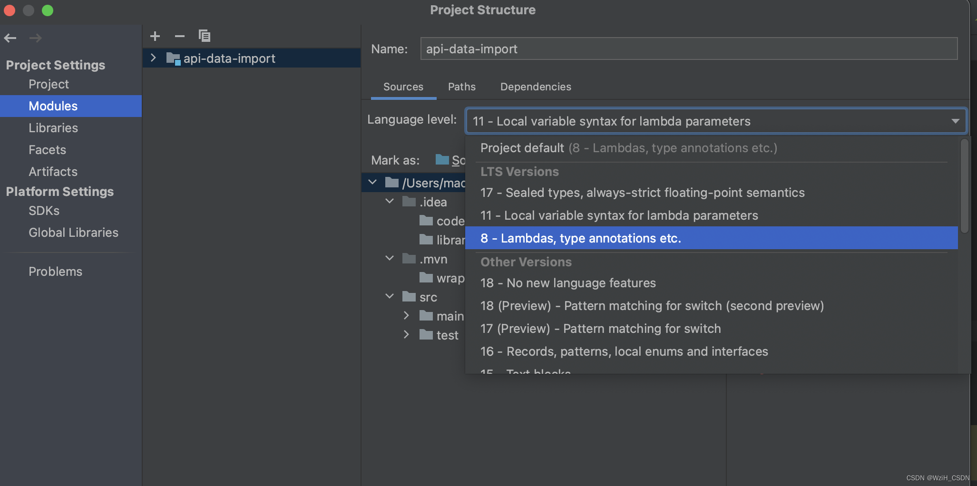Click the Copy module icon
This screenshot has height=486, width=977.
pyautogui.click(x=205, y=36)
